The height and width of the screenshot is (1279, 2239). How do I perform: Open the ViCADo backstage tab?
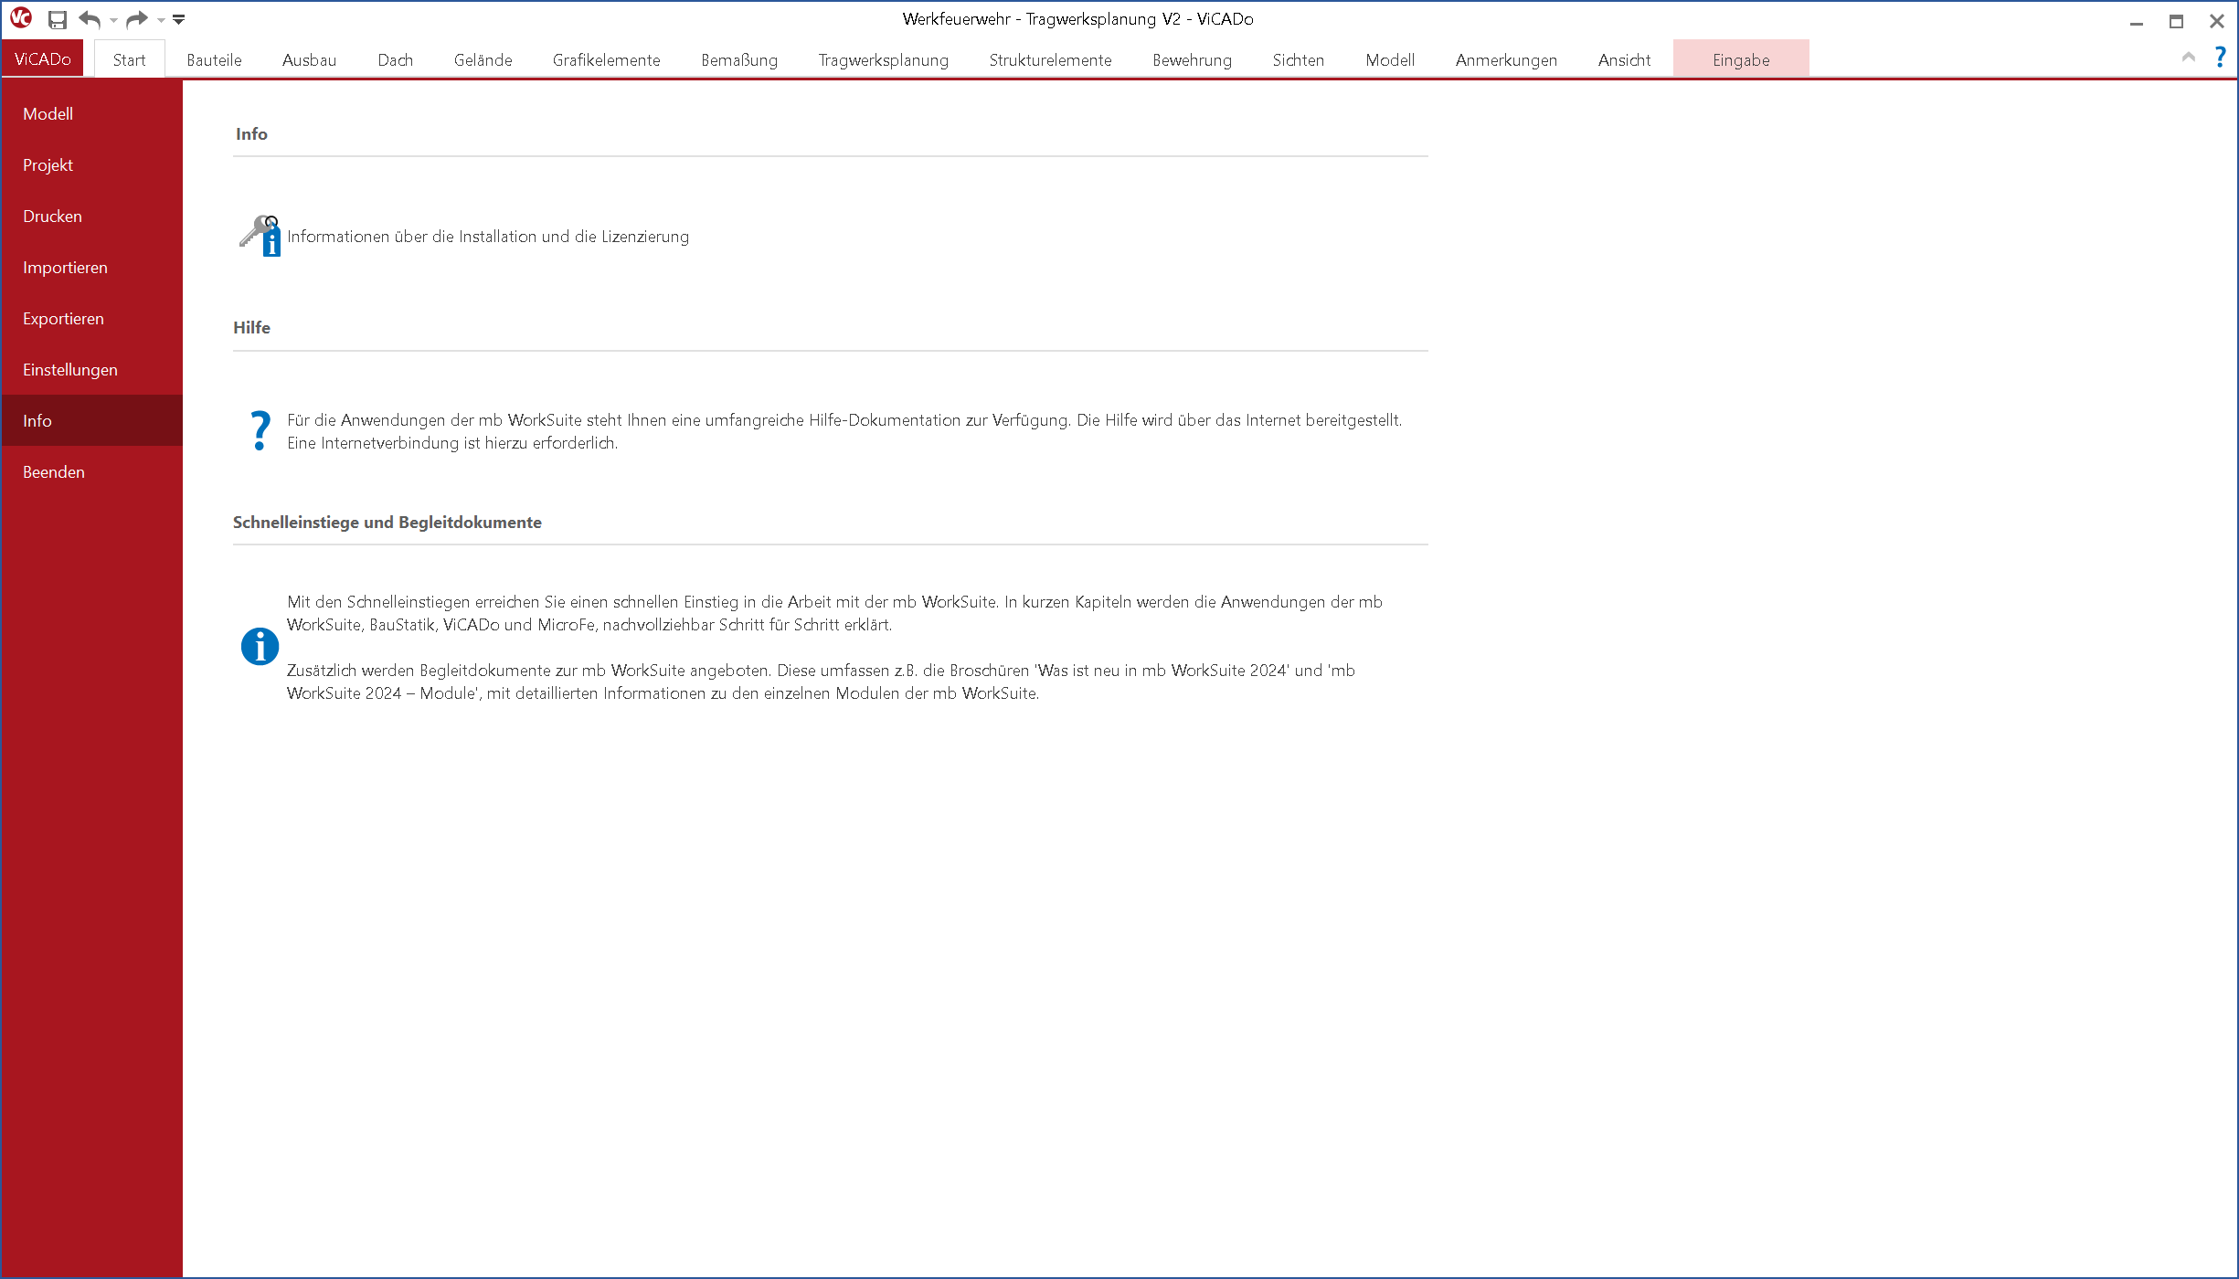tap(43, 59)
